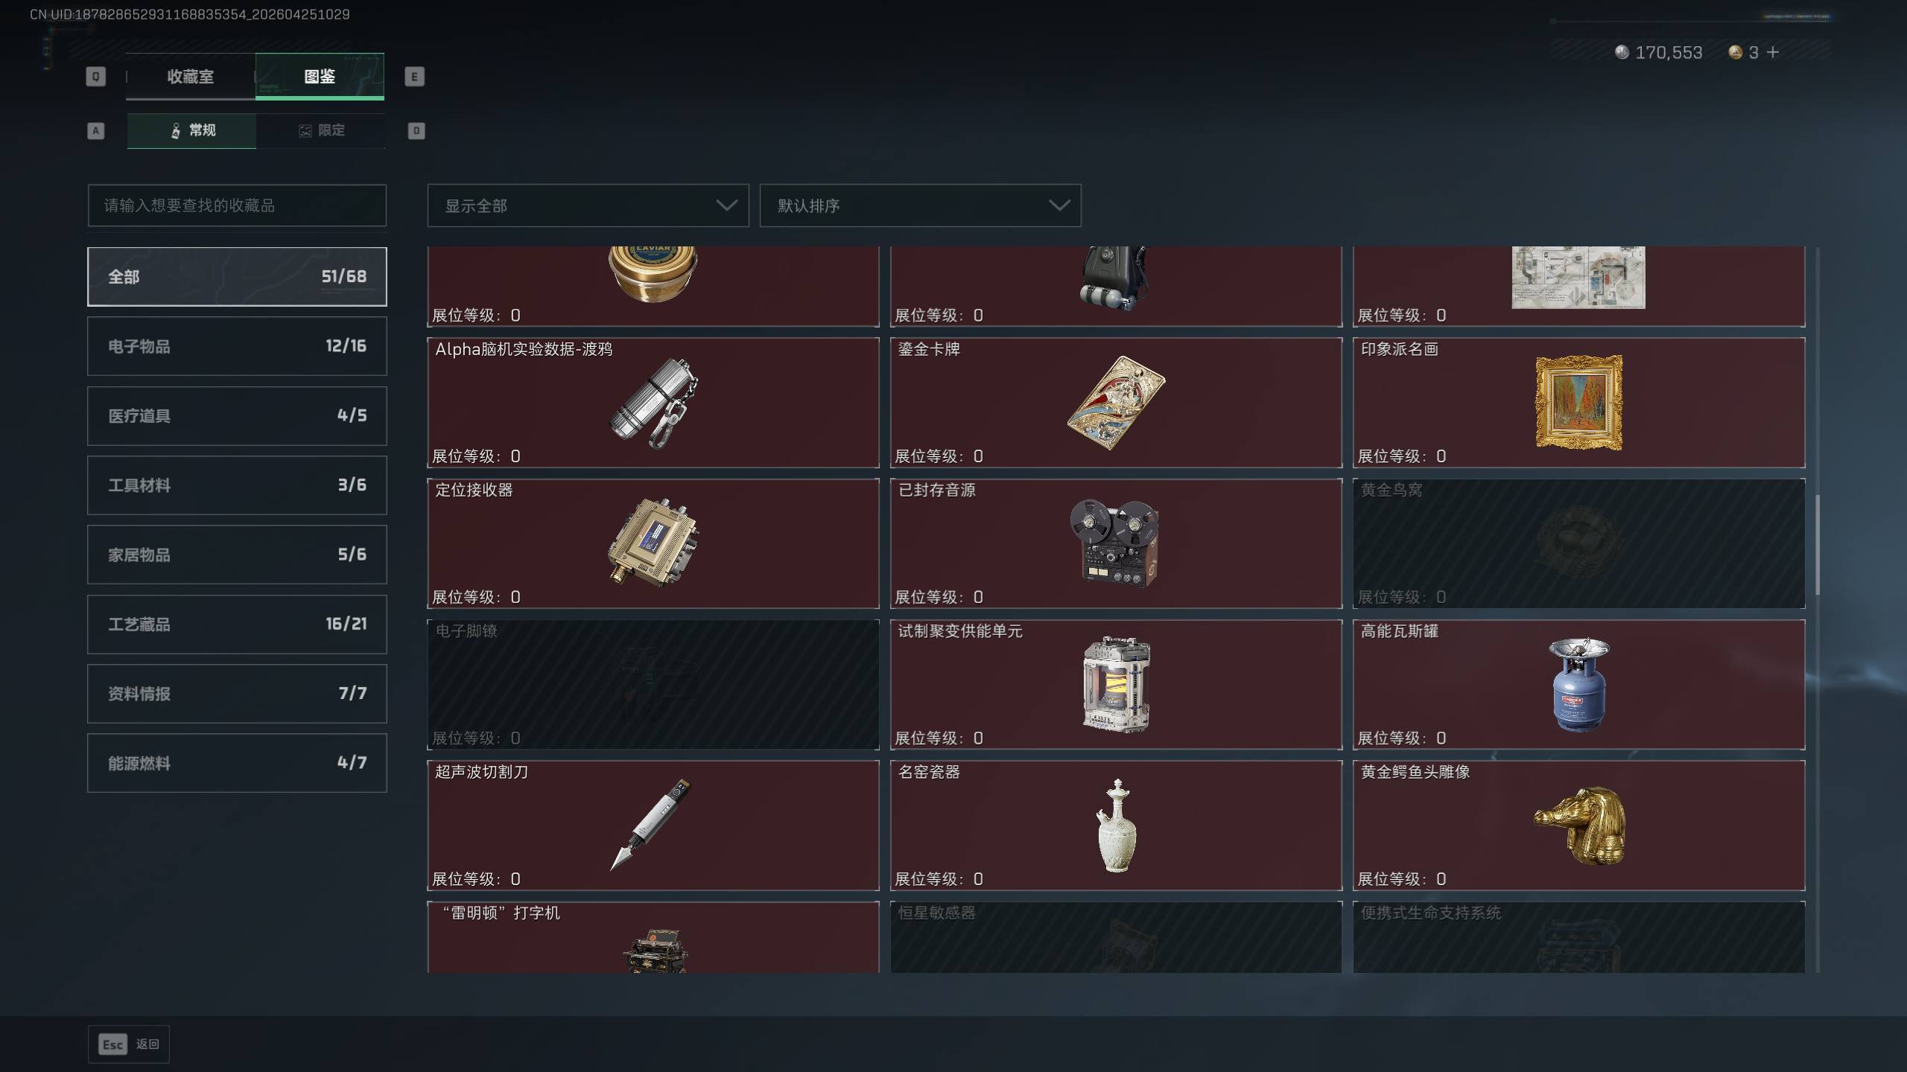
Task: Click the Esc 返回 back button
Action: [129, 1044]
